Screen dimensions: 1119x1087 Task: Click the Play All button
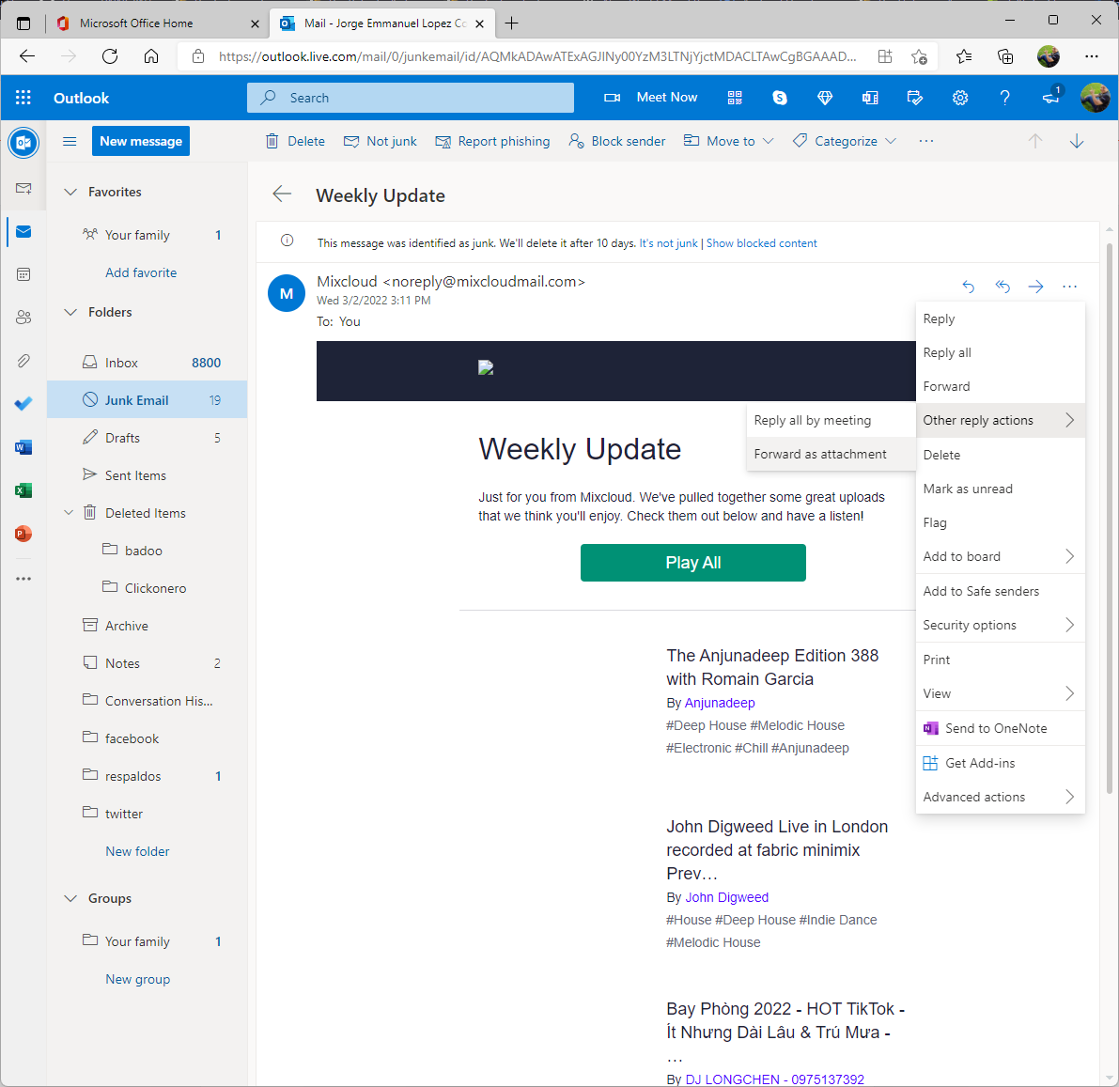693,563
